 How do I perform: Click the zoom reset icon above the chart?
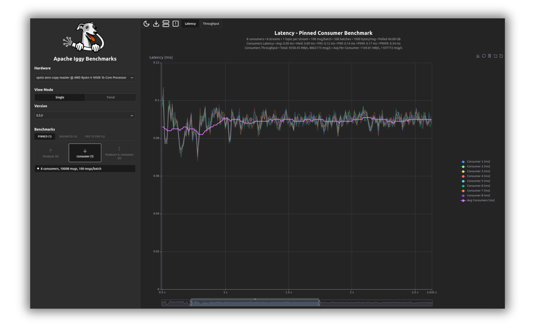click(501, 56)
